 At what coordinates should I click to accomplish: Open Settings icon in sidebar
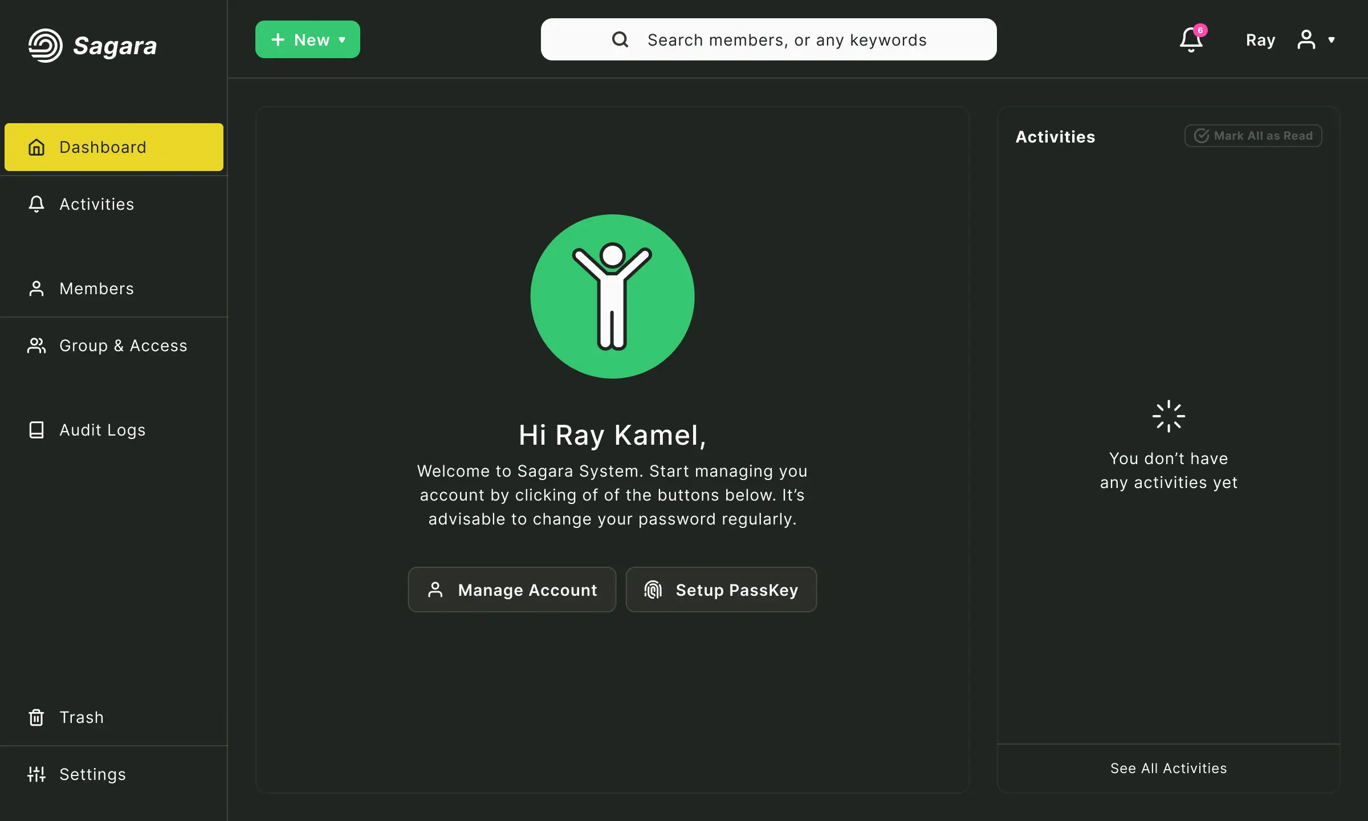[35, 773]
